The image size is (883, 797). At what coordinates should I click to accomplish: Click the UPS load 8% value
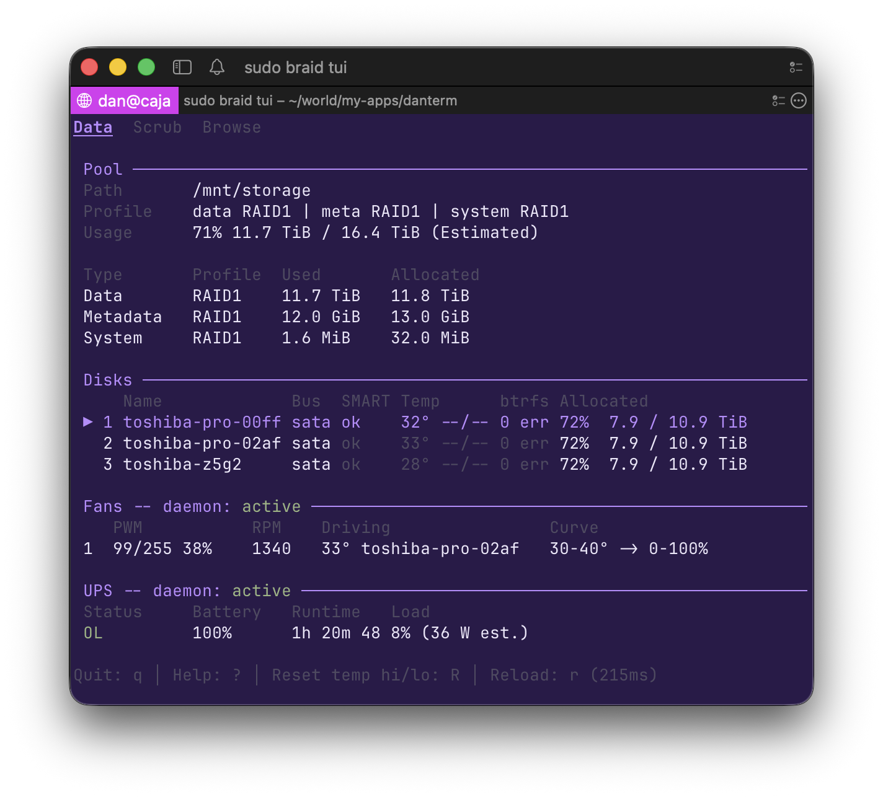(401, 633)
